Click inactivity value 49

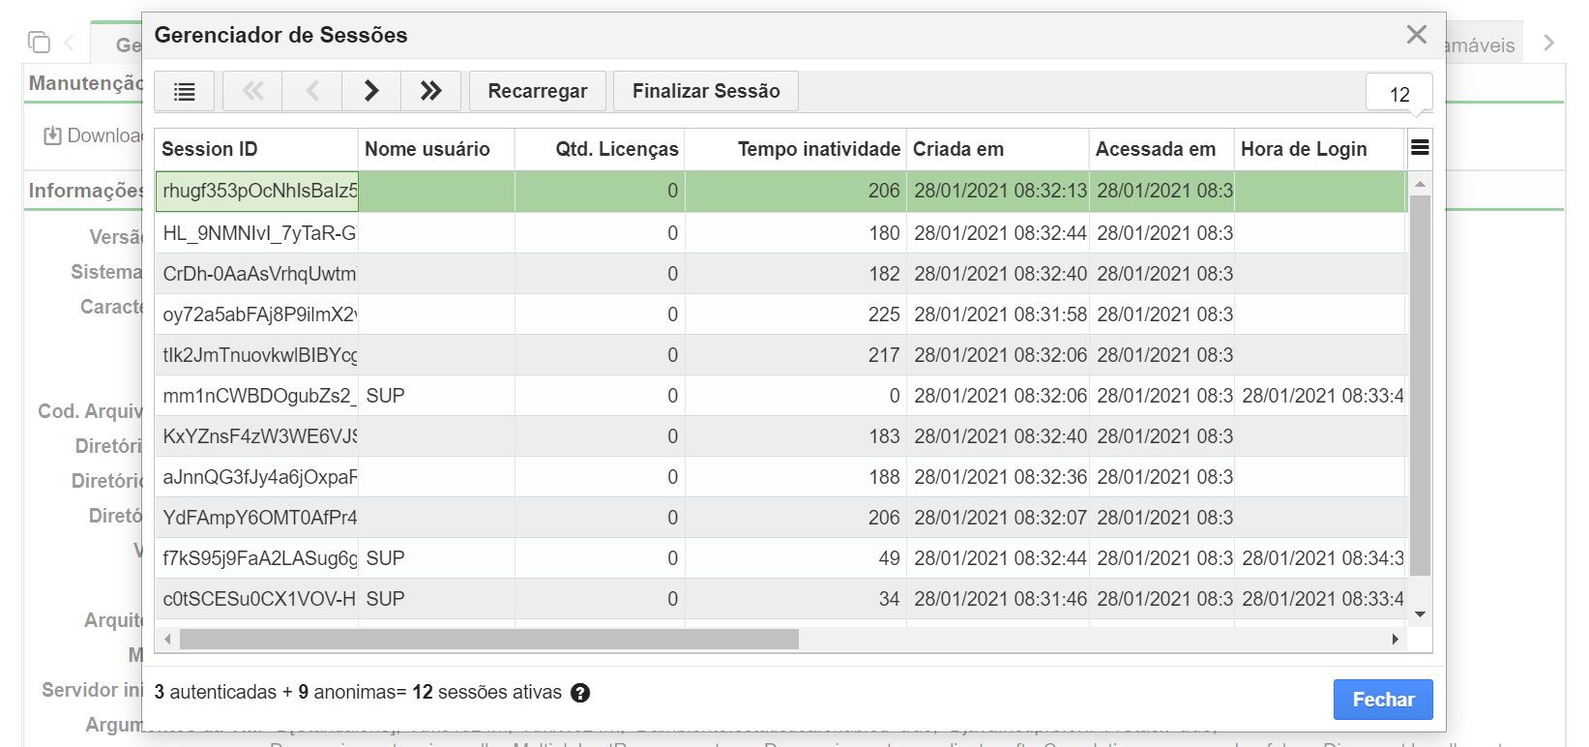click(x=890, y=558)
